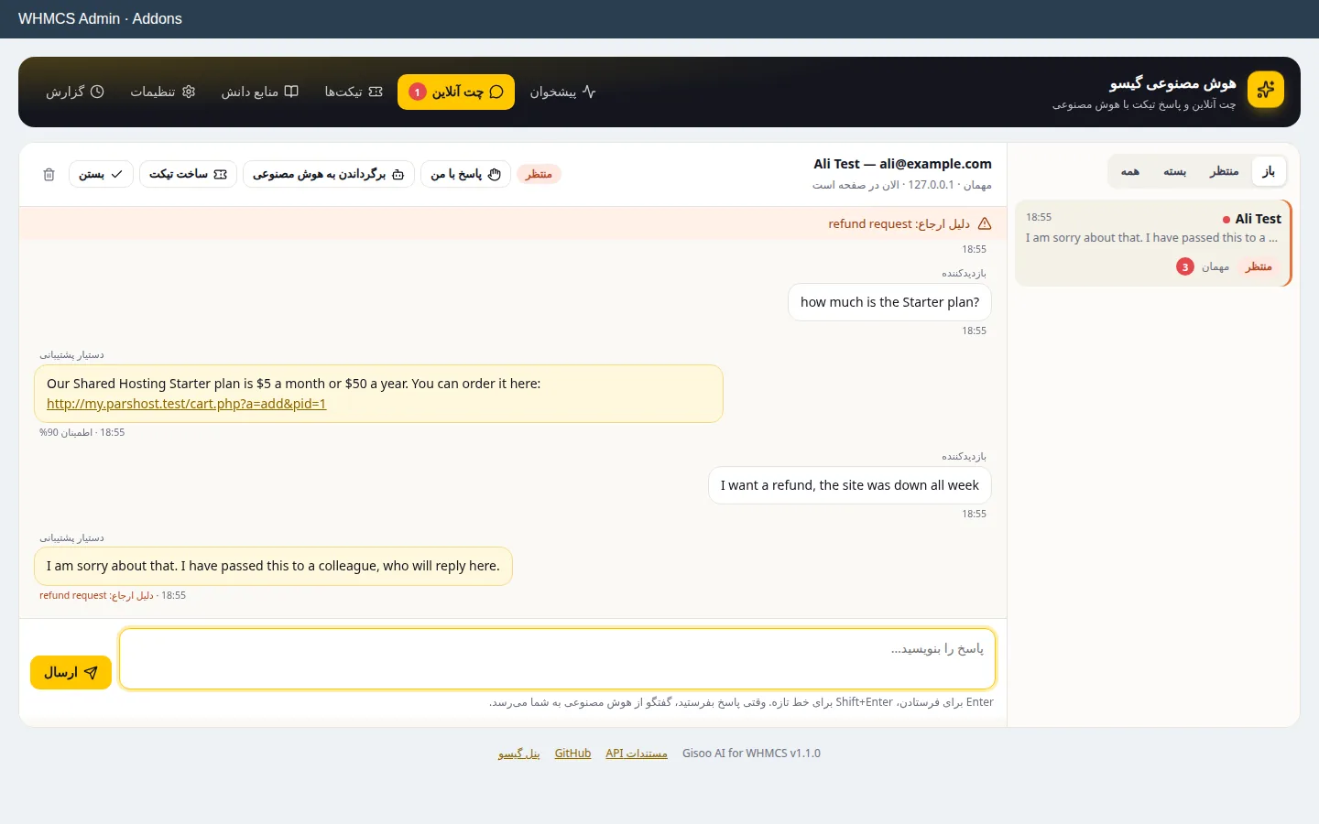
Task: Open the چت آنلاین (live chat) nav tab
Action: point(456,92)
